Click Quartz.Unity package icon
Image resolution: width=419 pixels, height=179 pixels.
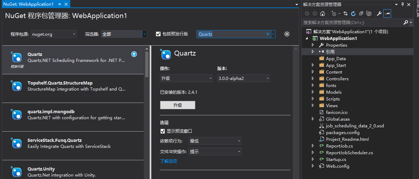click(16, 172)
